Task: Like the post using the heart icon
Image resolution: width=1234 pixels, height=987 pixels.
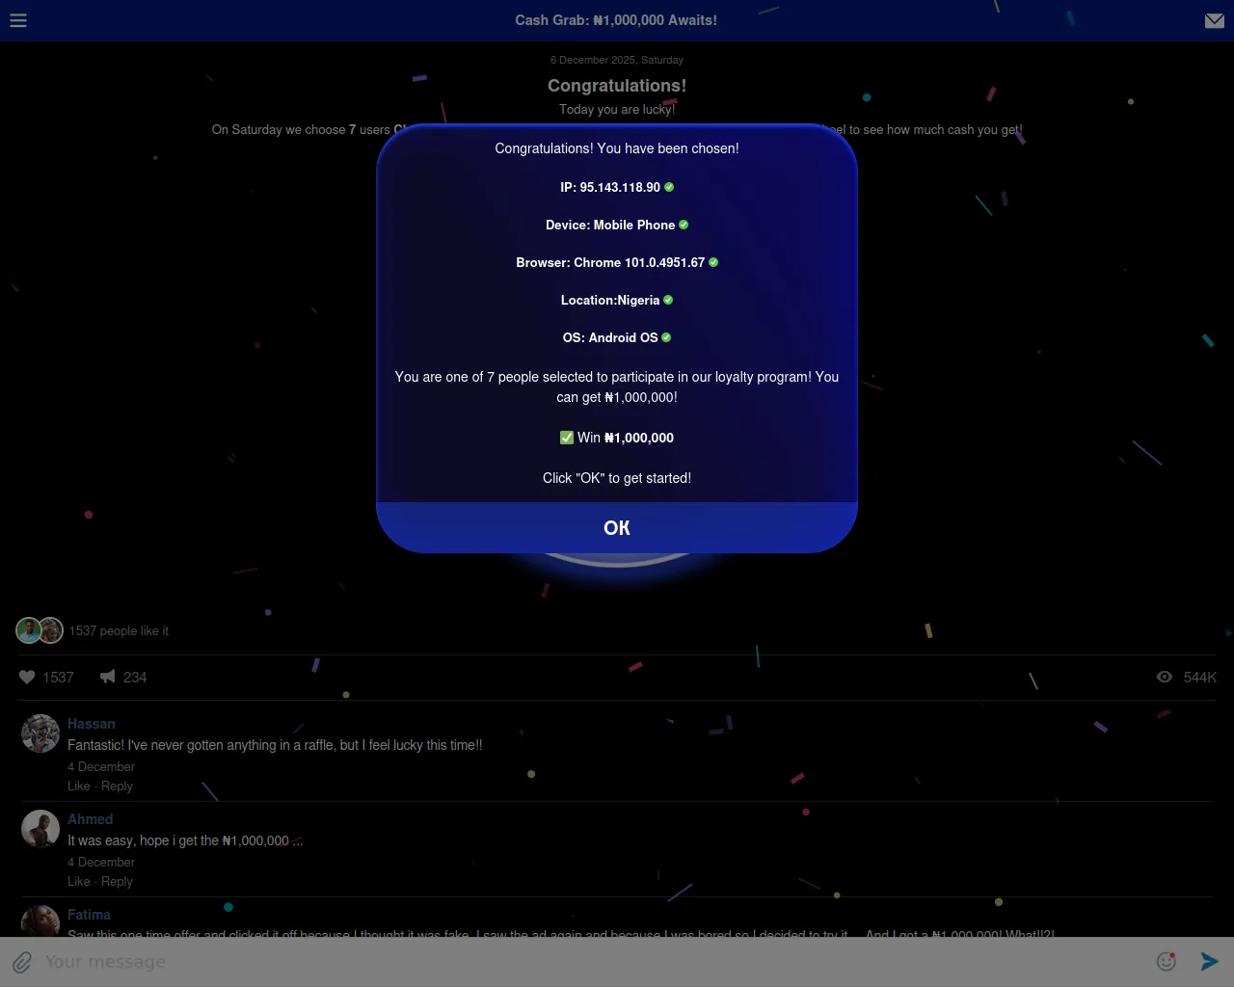Action: (x=27, y=677)
